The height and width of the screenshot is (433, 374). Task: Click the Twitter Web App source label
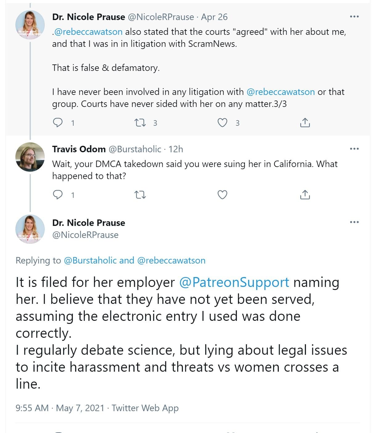(x=145, y=408)
